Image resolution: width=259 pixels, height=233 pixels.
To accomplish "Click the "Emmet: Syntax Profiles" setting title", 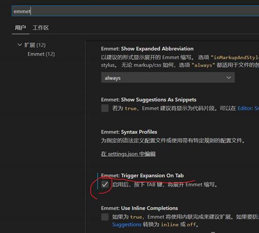I will click(129, 132).
